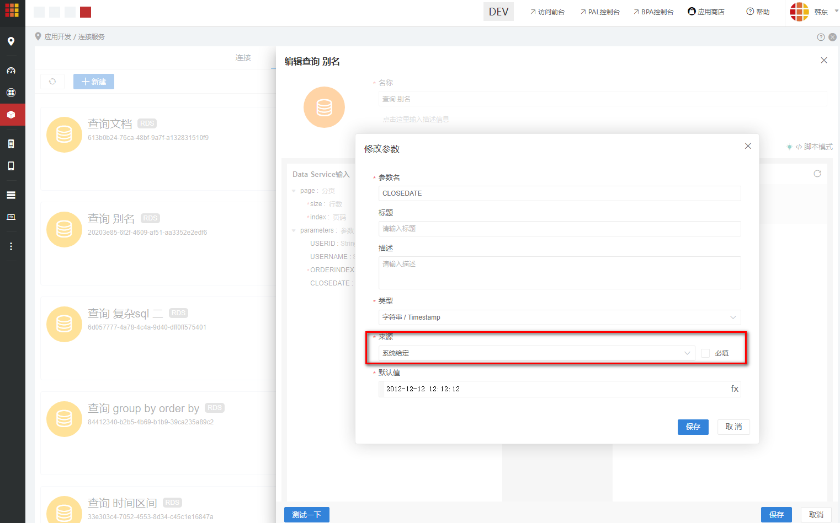Click 应用商店 in the top menu bar
Screen dimensions: 840x523
coord(706,11)
